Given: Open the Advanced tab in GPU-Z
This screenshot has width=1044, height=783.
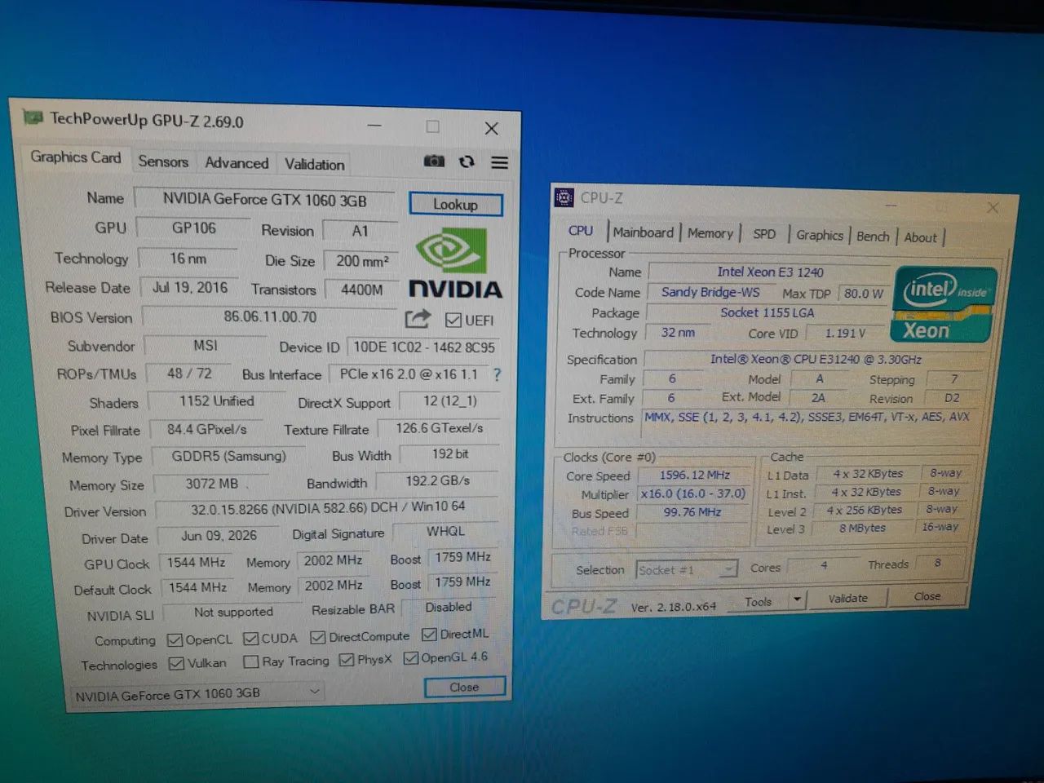Looking at the screenshot, I should click(x=237, y=163).
